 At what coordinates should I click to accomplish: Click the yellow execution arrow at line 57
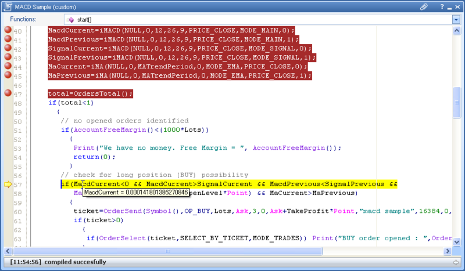pos(8,185)
